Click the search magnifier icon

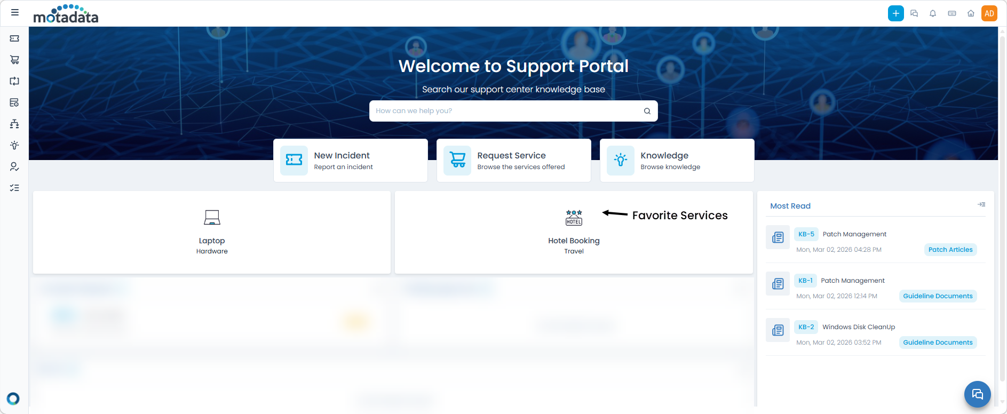click(x=647, y=111)
